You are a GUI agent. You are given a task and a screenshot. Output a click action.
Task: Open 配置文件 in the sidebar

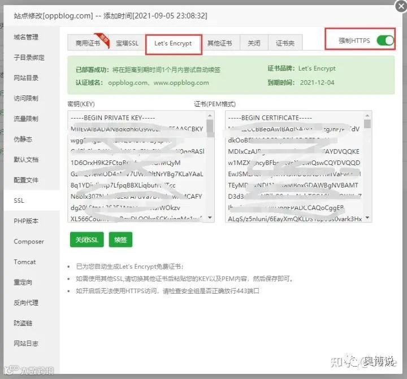(32, 180)
